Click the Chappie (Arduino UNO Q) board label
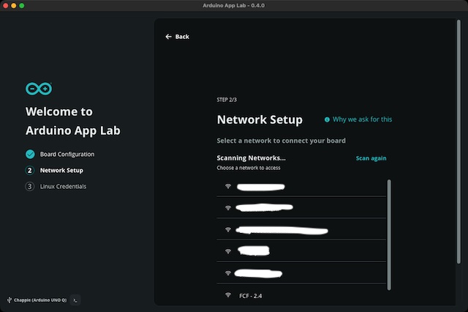Image resolution: width=468 pixels, height=312 pixels. [41, 300]
